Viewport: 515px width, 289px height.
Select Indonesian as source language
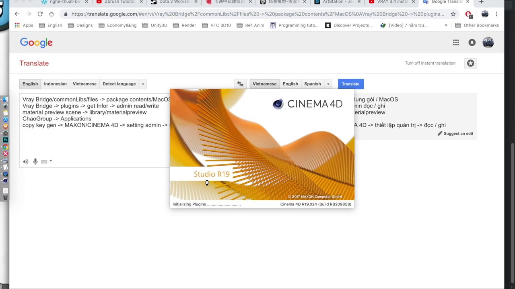coord(55,84)
